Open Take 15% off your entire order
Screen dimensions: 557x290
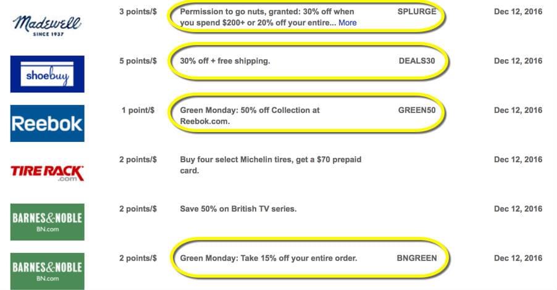[268, 259]
